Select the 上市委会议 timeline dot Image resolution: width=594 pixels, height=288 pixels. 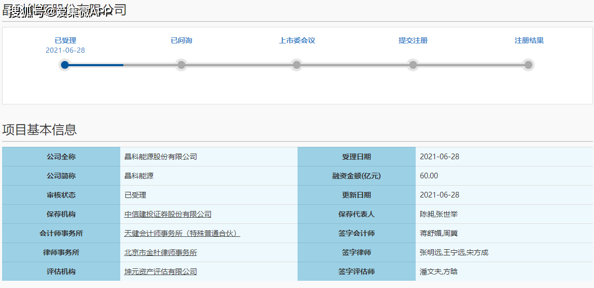296,65
